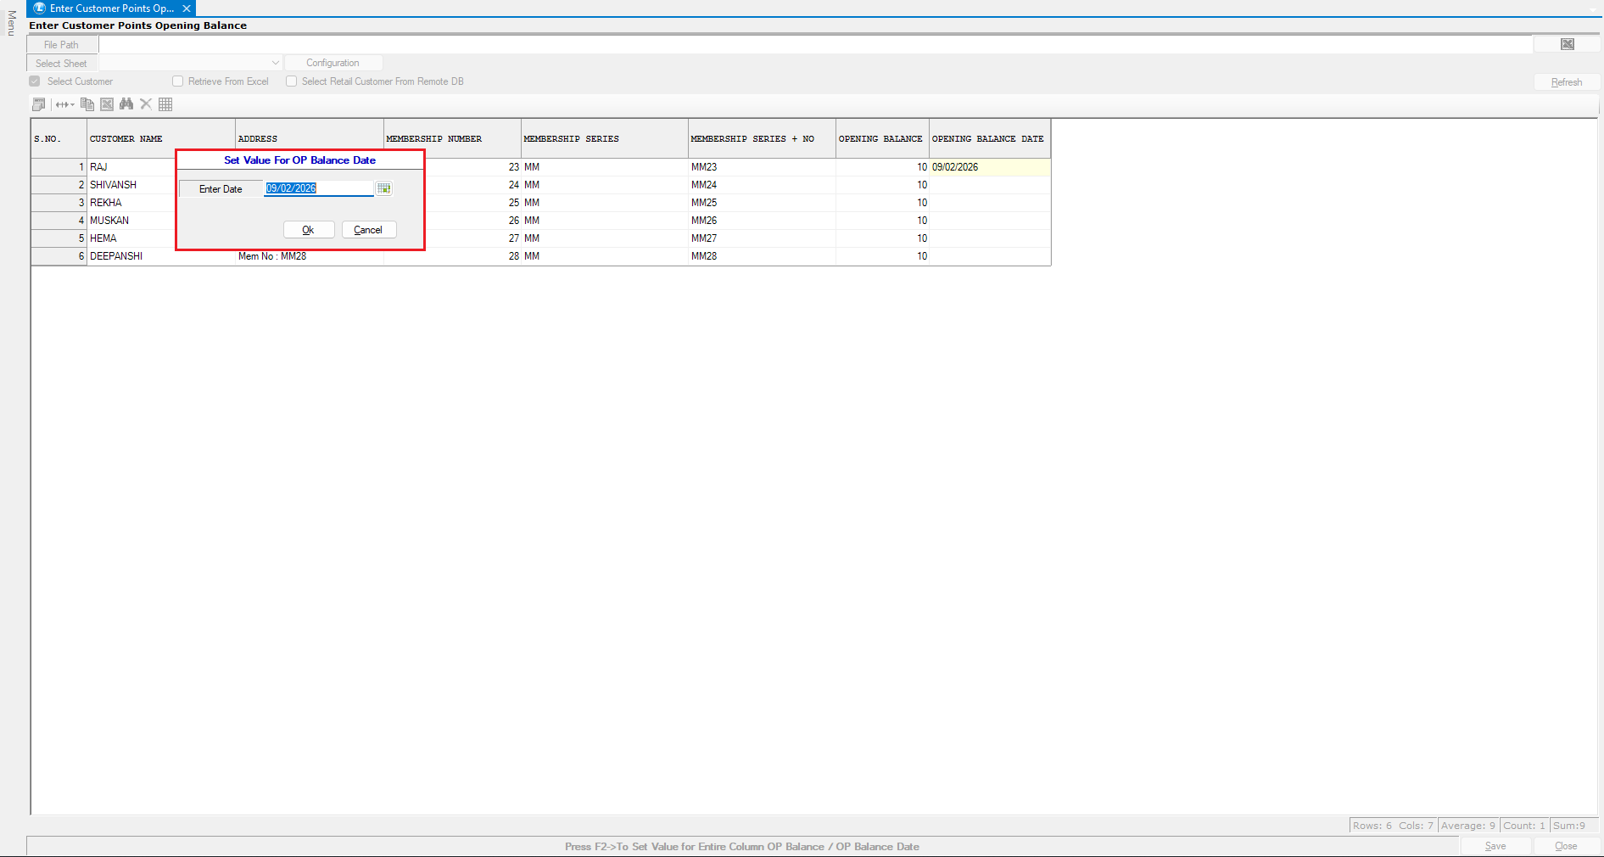
Task: Toggle the Select Customer checkbox
Action: tap(35, 81)
